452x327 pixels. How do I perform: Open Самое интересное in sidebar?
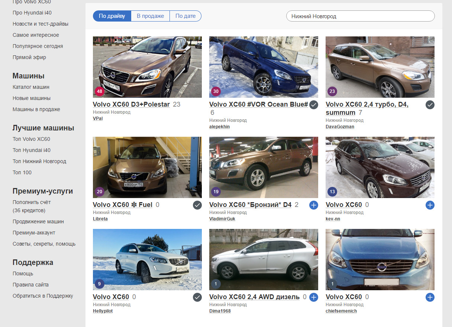36,35
